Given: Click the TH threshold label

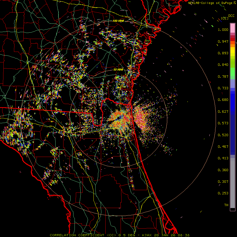Looking at the screenshot, I should point(226,205).
